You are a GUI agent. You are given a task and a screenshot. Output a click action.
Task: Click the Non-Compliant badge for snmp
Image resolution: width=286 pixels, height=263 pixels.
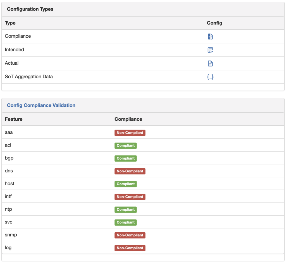[130, 235]
